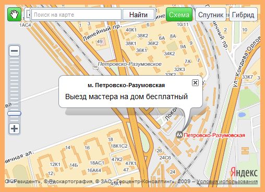The image size is (265, 192).
Task: Open the Условия использования link
Action: point(227,182)
